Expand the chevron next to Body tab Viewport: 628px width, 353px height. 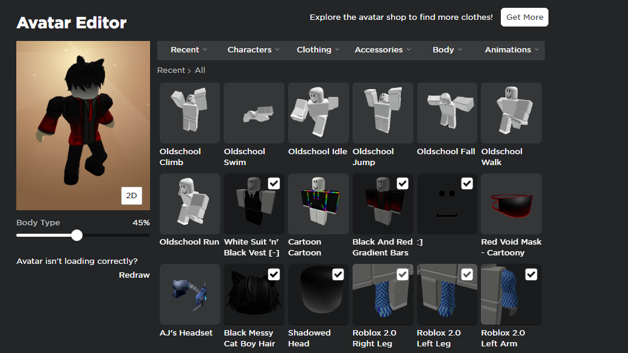[x=460, y=49]
